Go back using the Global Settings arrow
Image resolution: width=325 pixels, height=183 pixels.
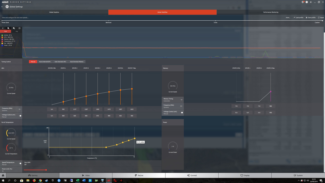tap(2, 7)
